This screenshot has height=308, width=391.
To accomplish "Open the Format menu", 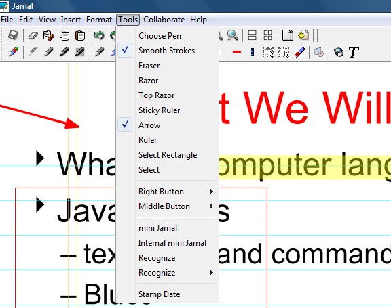I will point(99,20).
